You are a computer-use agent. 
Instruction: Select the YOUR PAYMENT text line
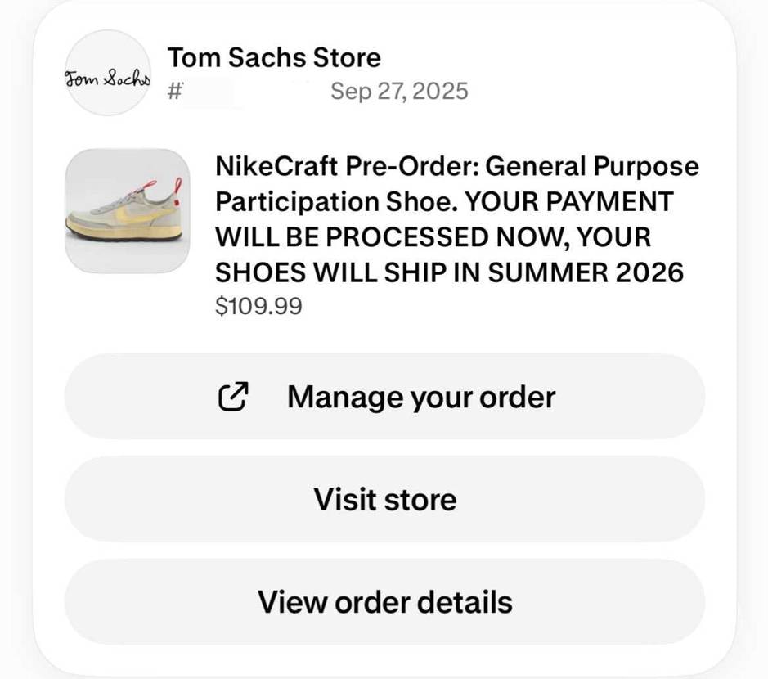(x=568, y=201)
